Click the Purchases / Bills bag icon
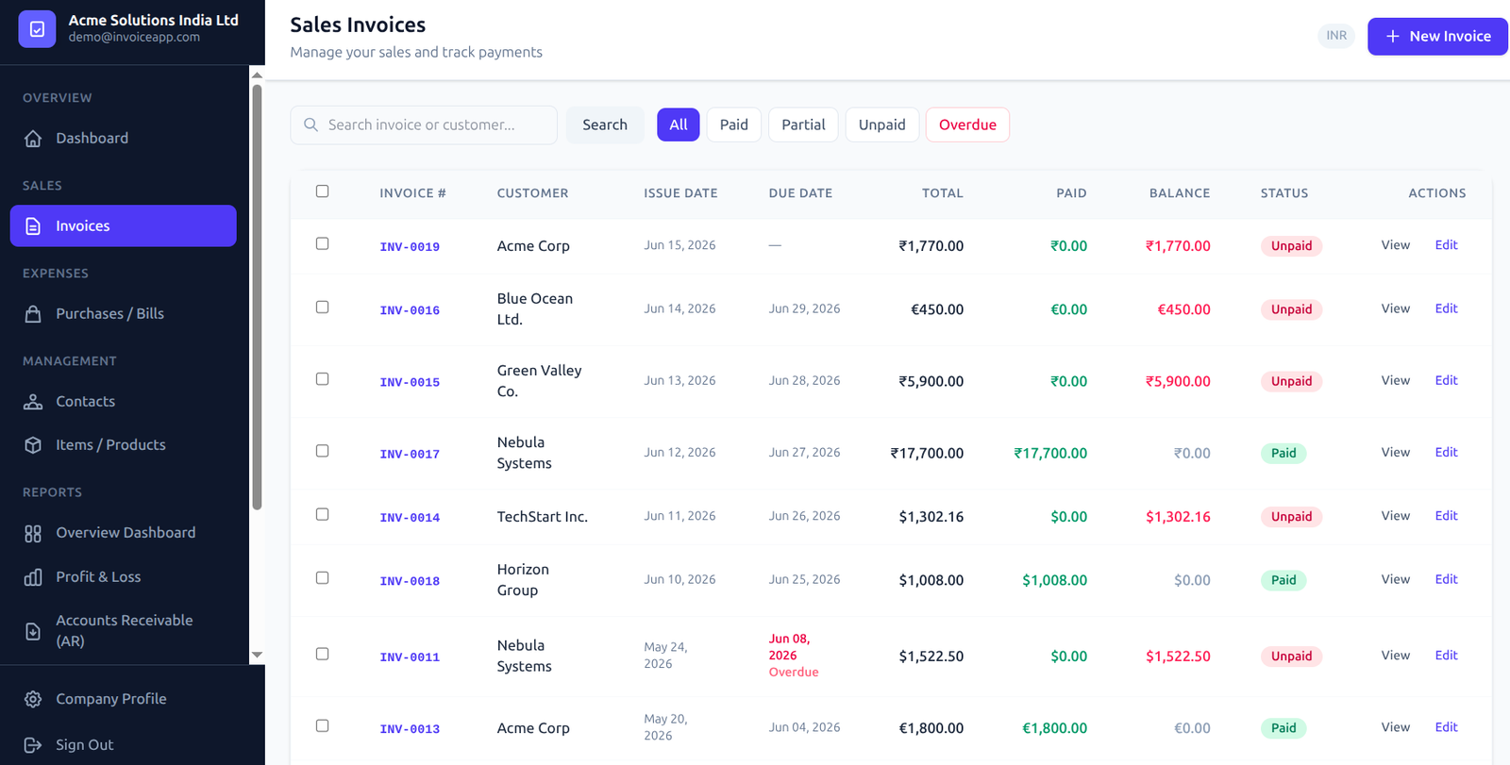Screen dimensions: 1510x765 (x=33, y=314)
